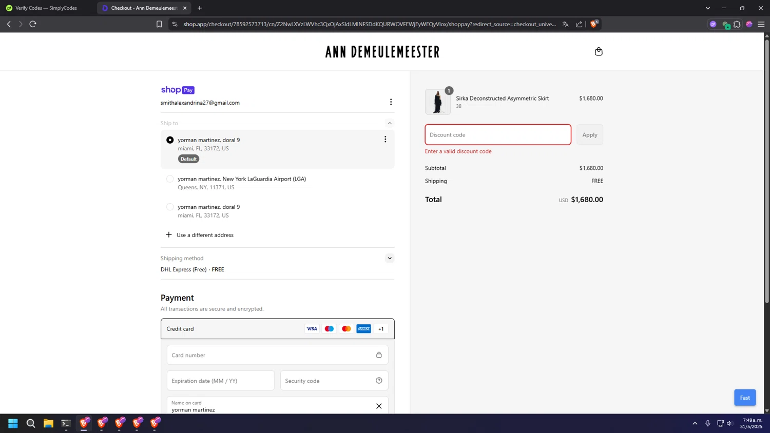This screenshot has width=770, height=433.
Task: Open the taskbar clock and date
Action: coord(751,423)
